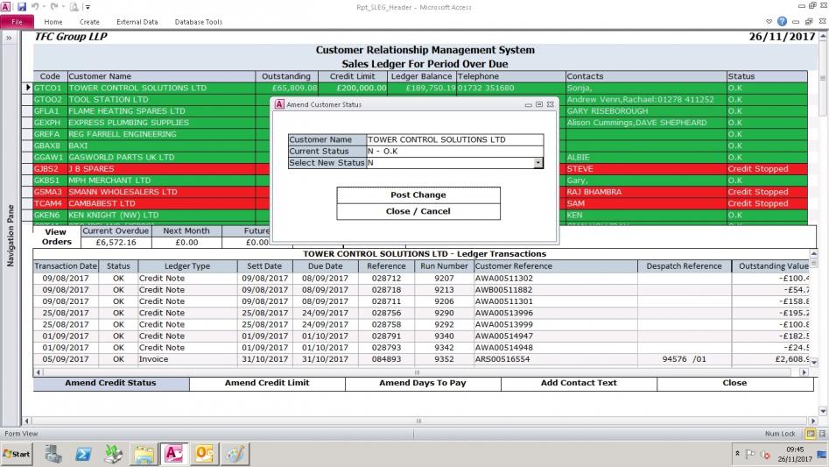Click the Access Help question mark icon
The width and height of the screenshot is (829, 467).
782,22
